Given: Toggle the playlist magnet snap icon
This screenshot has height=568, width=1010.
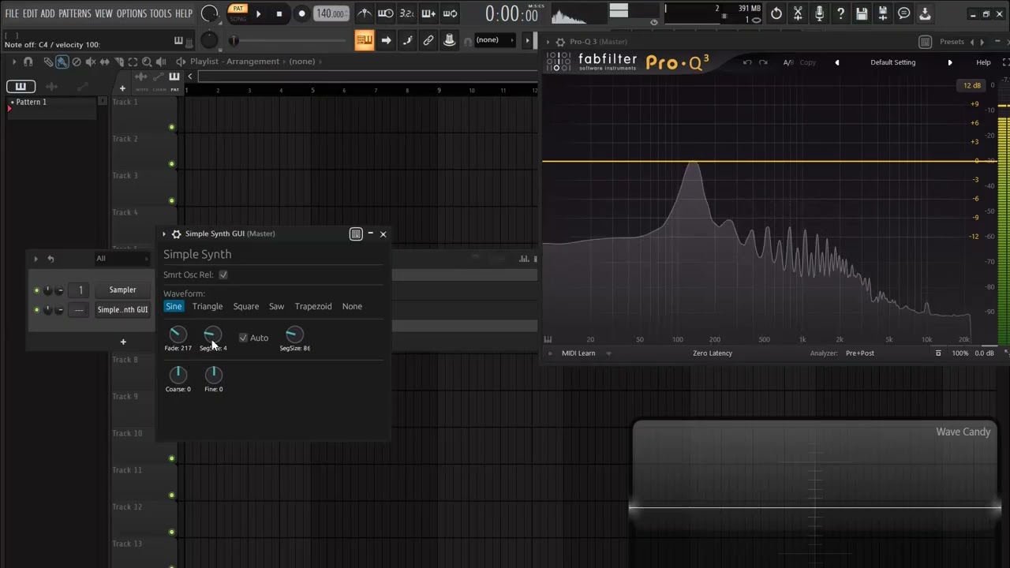Looking at the screenshot, I should (x=28, y=62).
